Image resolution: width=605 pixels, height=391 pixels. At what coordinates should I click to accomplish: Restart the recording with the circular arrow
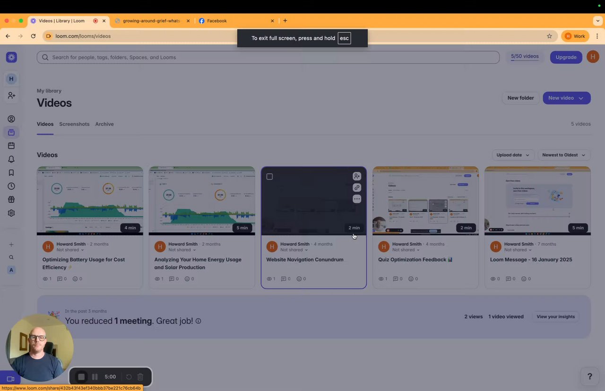pos(129,377)
